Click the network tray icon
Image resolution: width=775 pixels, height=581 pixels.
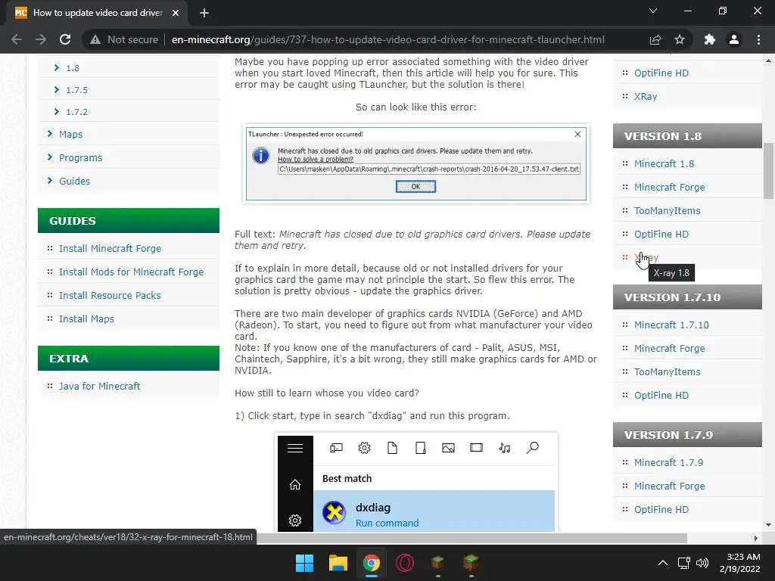coord(684,563)
